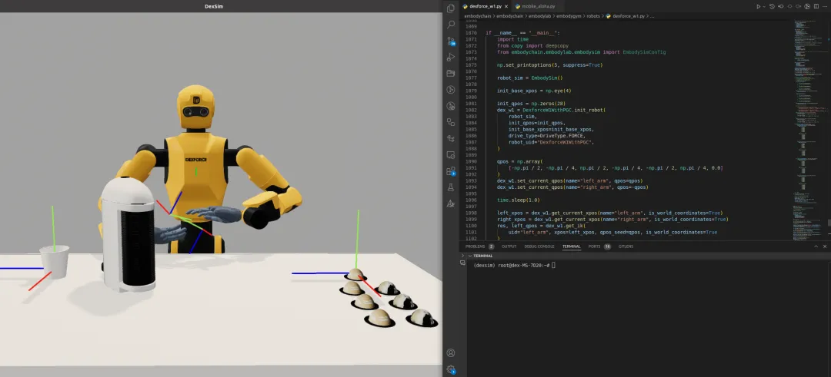Open run options dropdown arrow beside play
This screenshot has height=377, width=831.
pyautogui.click(x=764, y=6)
